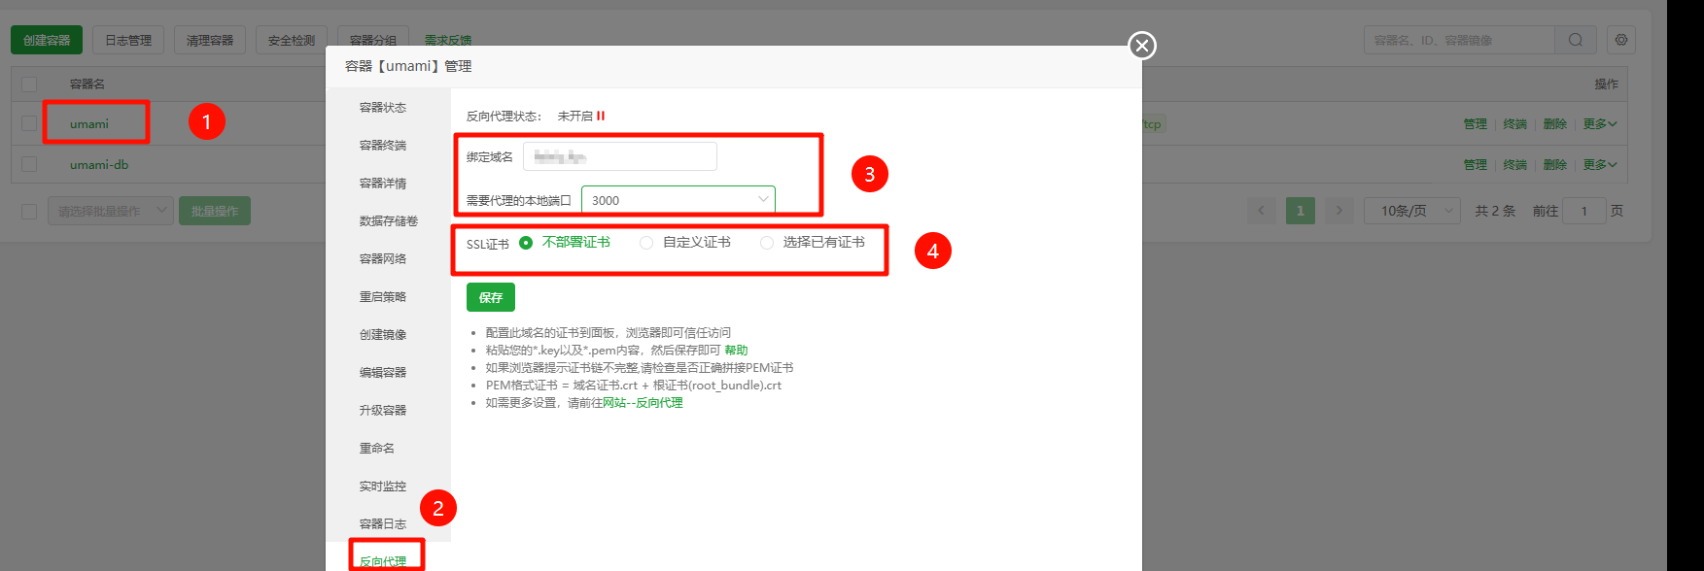Open 容器日志 tab

(383, 524)
